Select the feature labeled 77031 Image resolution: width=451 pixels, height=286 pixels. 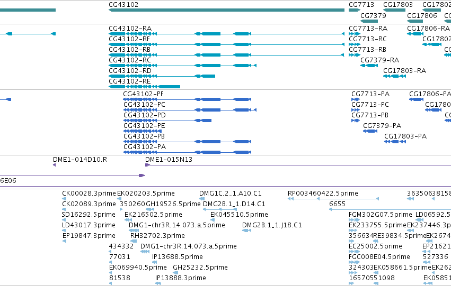point(119,257)
